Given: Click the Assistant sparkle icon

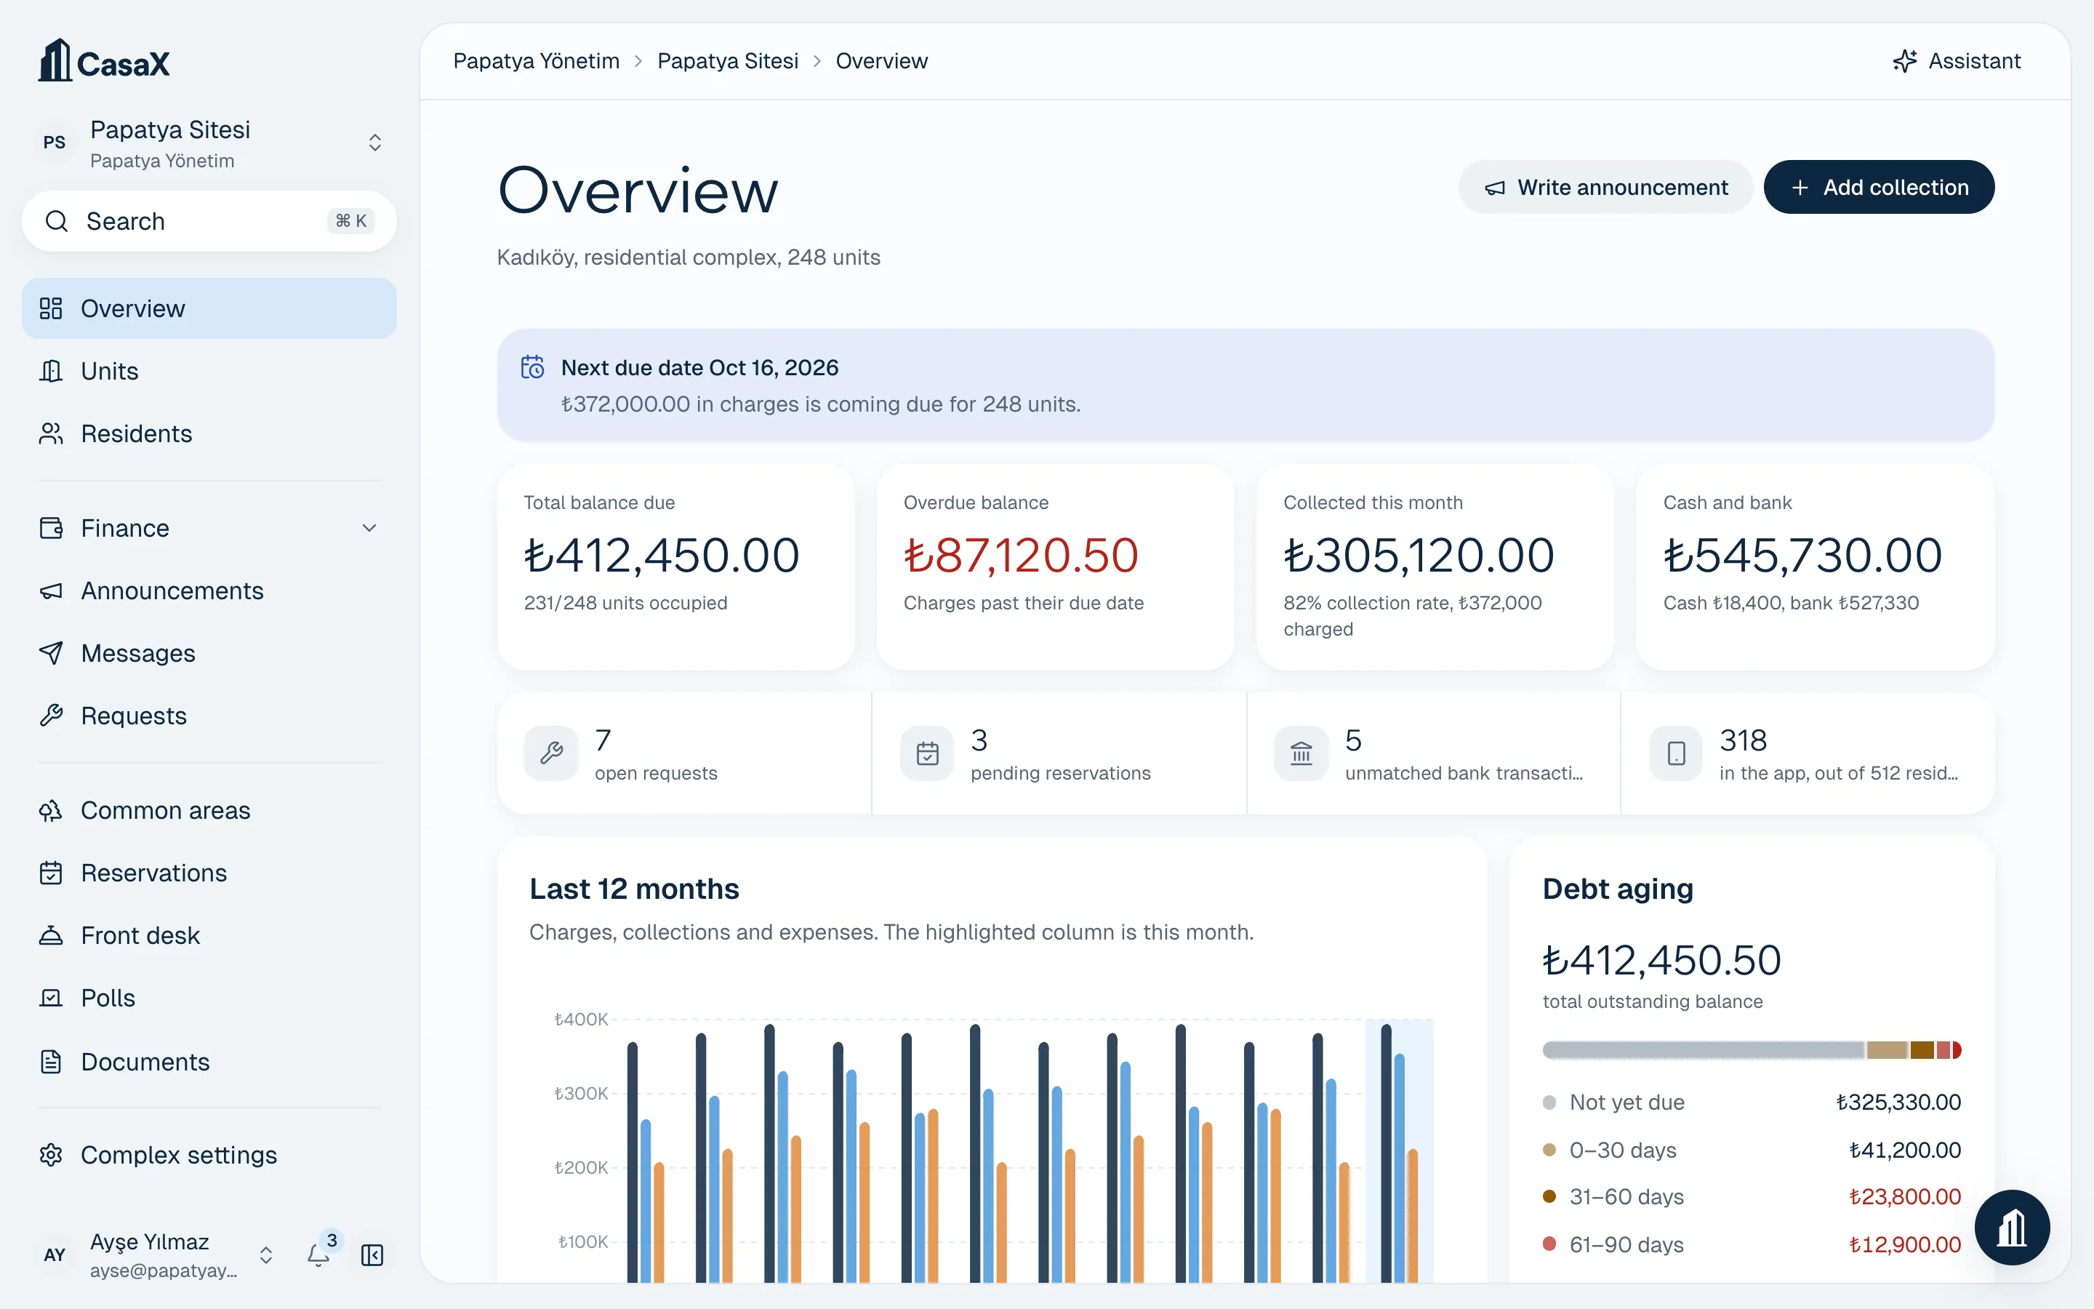Looking at the screenshot, I should [x=1904, y=60].
